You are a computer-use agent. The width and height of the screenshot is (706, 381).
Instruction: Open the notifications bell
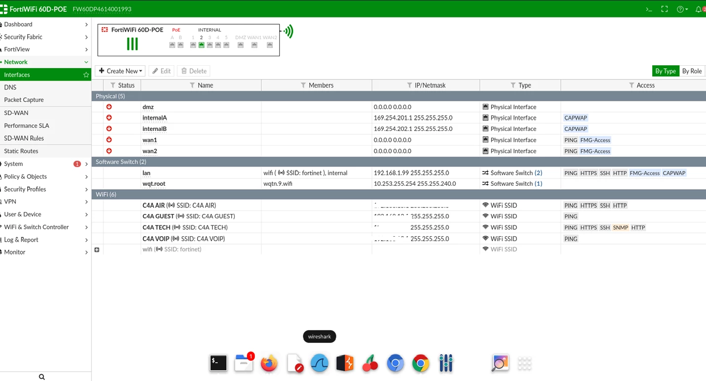[699, 9]
